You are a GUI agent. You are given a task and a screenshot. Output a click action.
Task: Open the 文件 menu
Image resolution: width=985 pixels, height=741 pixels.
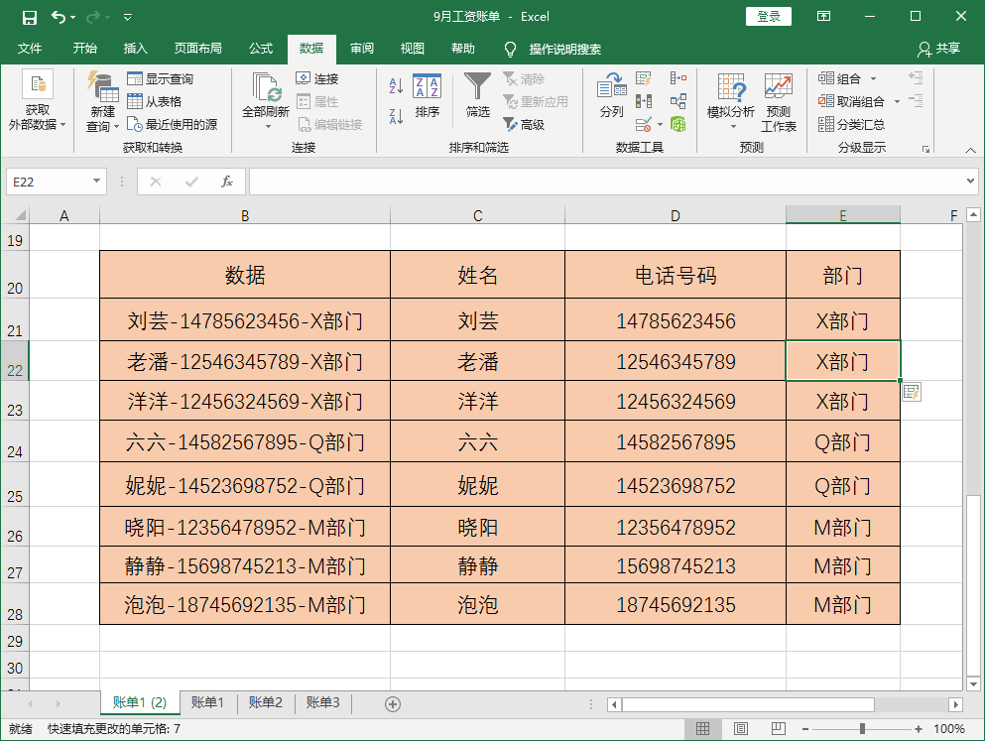(30, 49)
